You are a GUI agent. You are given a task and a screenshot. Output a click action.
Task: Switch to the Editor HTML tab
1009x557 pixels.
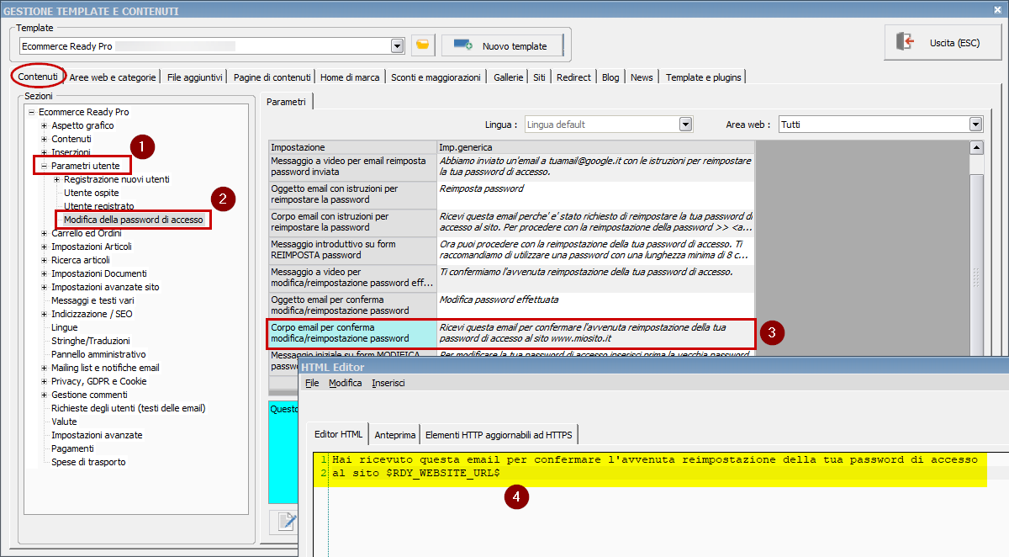(x=338, y=434)
